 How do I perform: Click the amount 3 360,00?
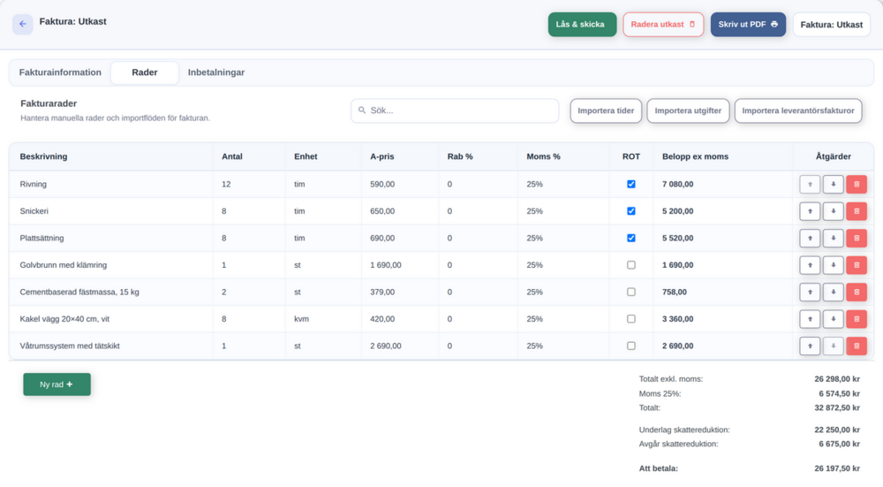677,319
